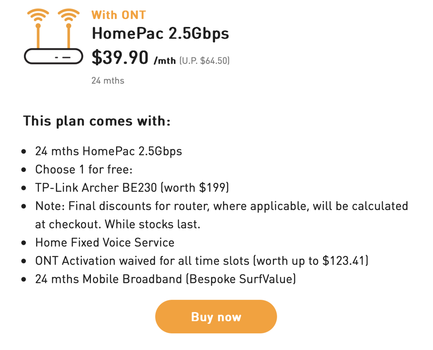
Task: Click the HomePac 2.5Gbps plan title
Action: pos(161,33)
